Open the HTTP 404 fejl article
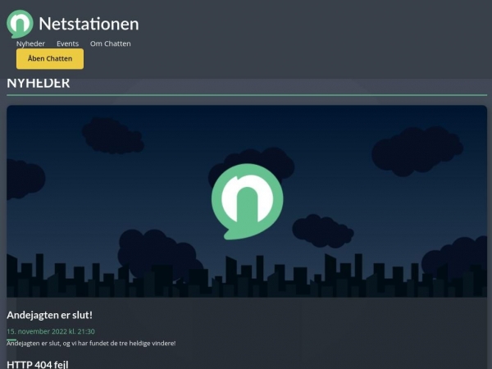This screenshot has width=492, height=369. [38, 365]
